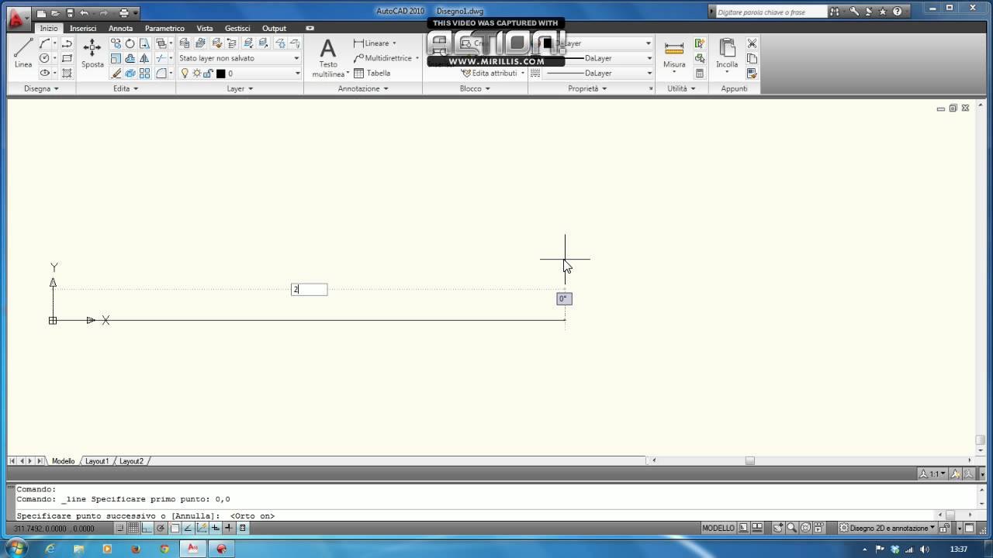This screenshot has width=993, height=558.
Task: Select the Linea drawing tool
Action: 23,53
